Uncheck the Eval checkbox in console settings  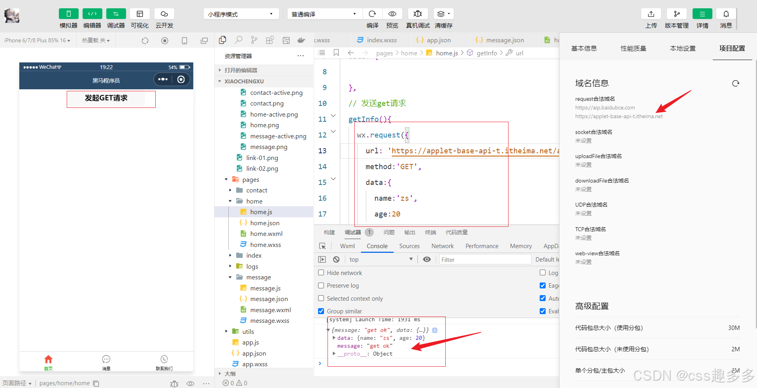point(542,311)
